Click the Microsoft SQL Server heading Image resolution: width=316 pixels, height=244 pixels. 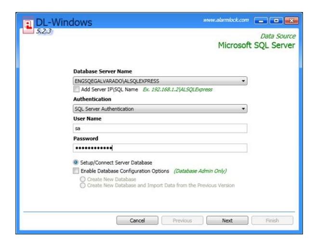(257, 45)
